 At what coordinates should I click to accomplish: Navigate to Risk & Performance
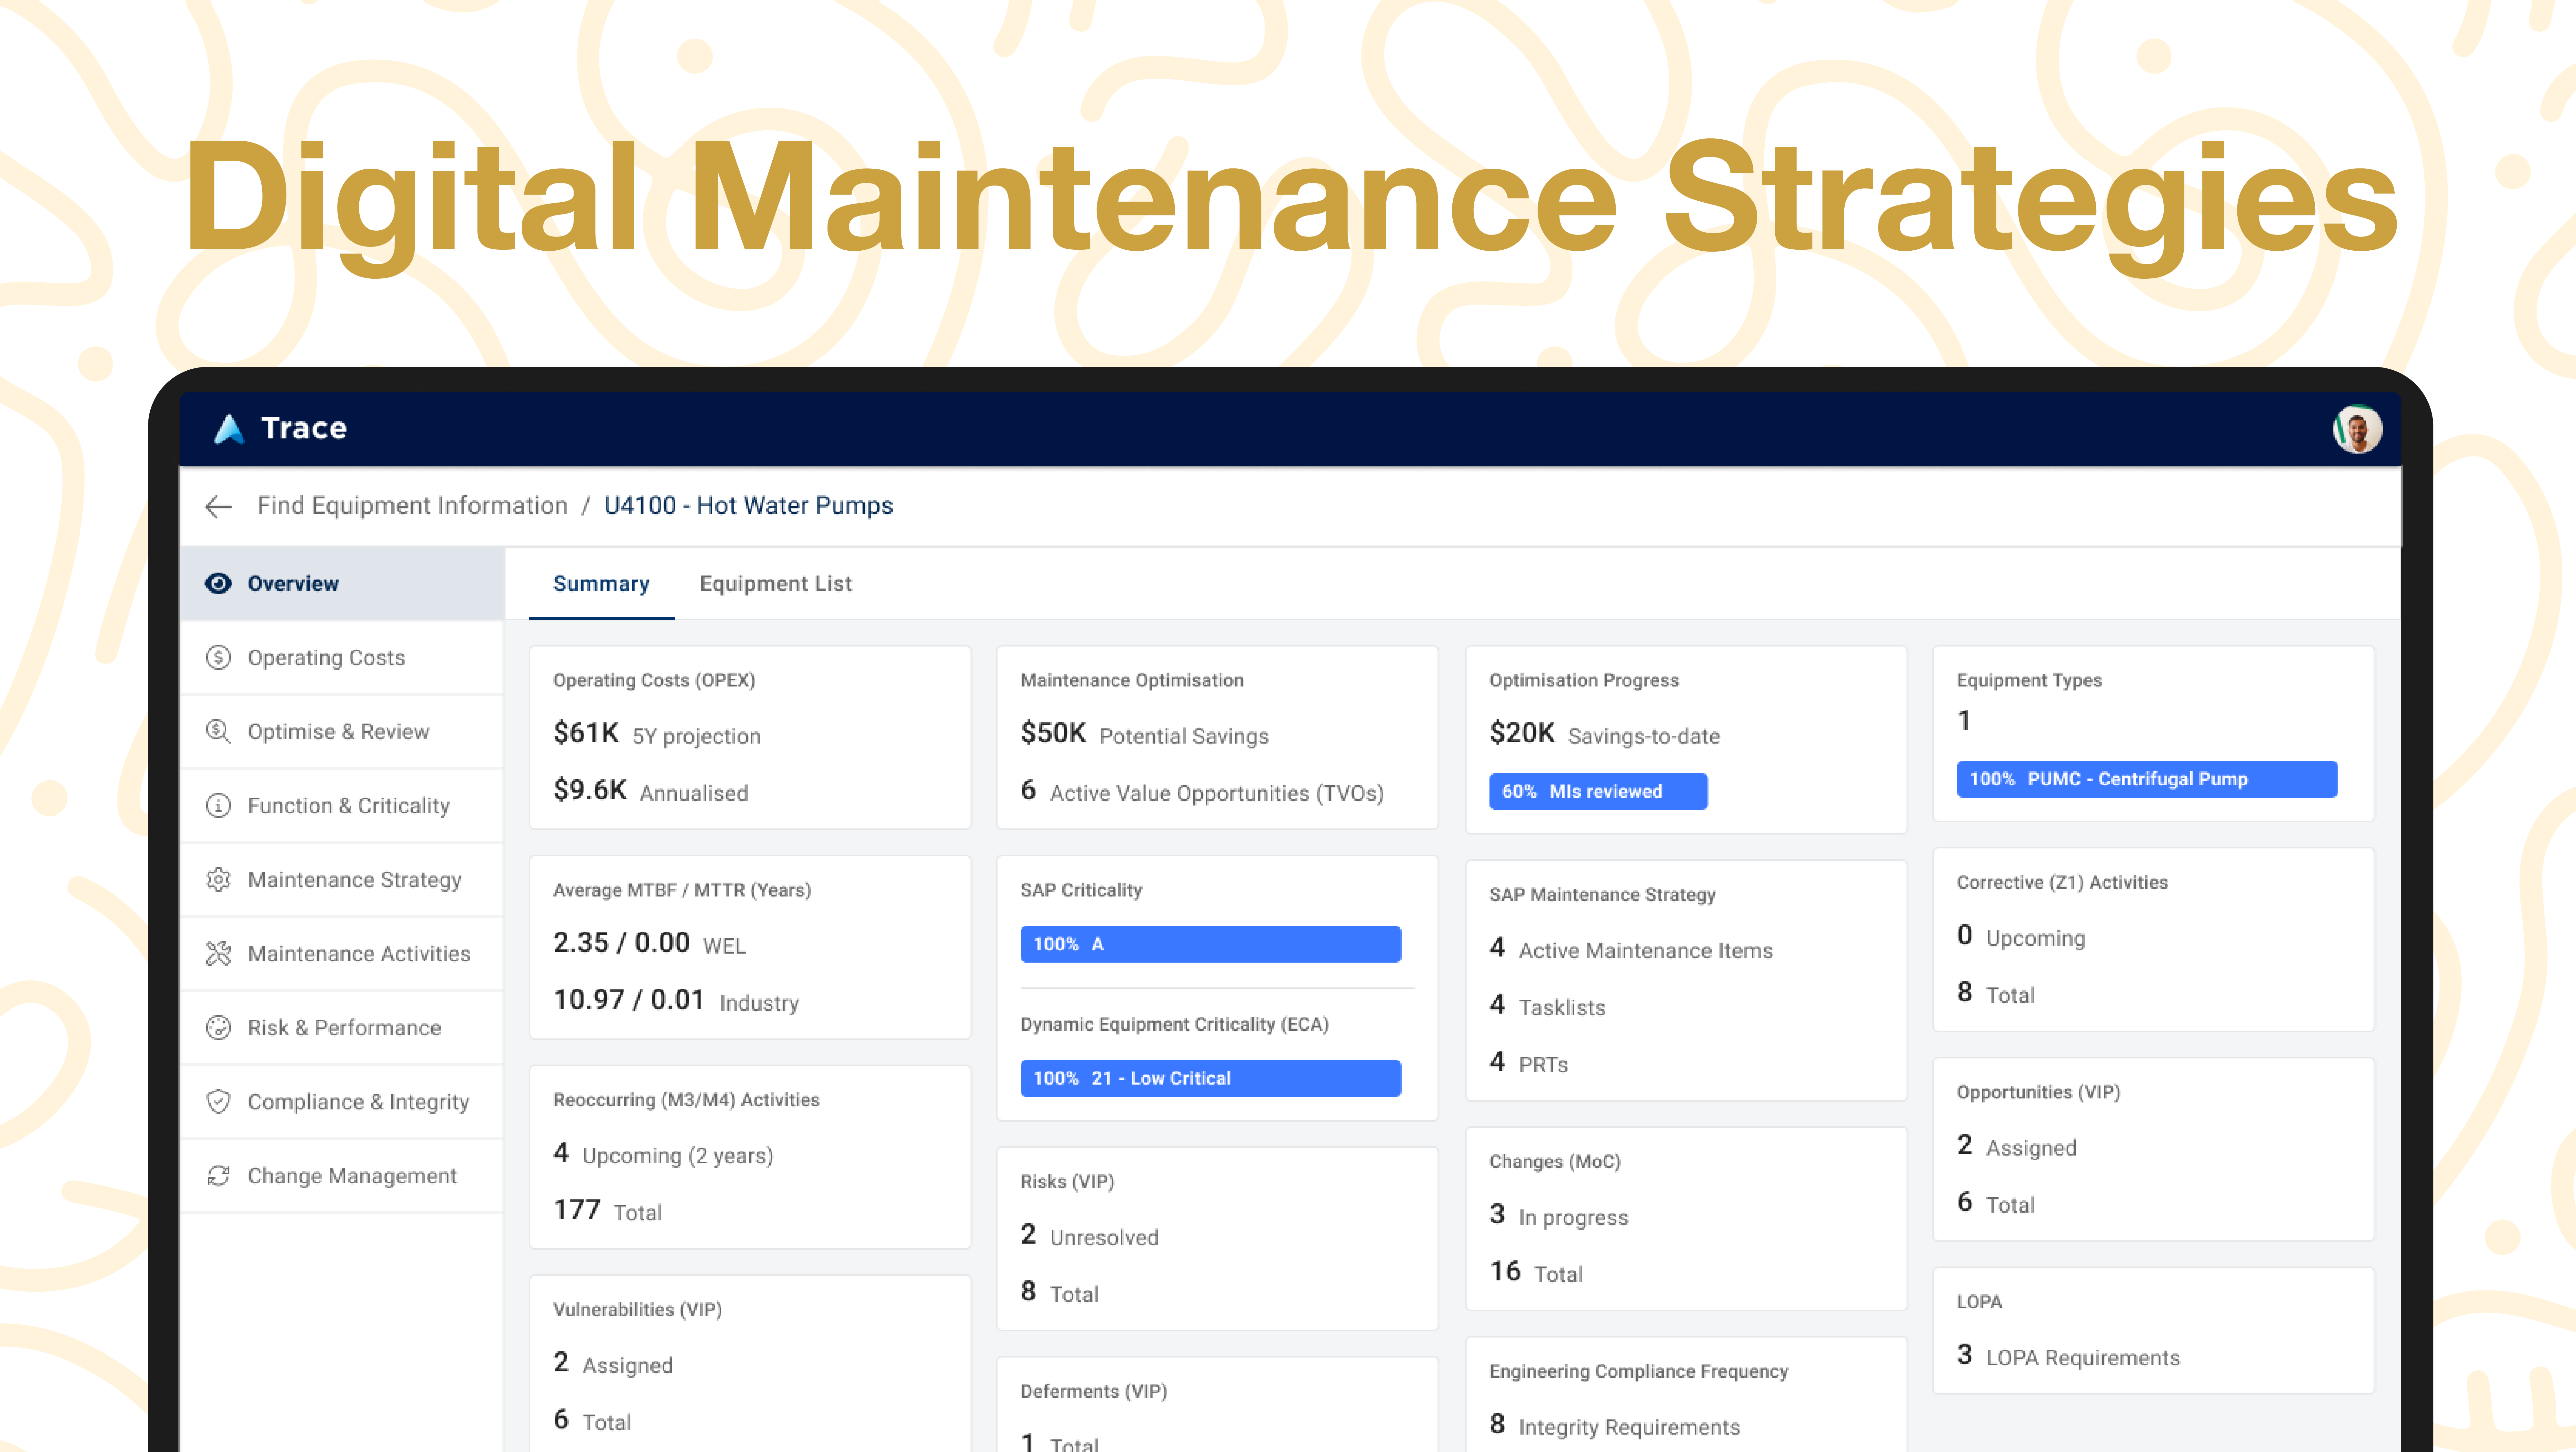[x=342, y=1027]
